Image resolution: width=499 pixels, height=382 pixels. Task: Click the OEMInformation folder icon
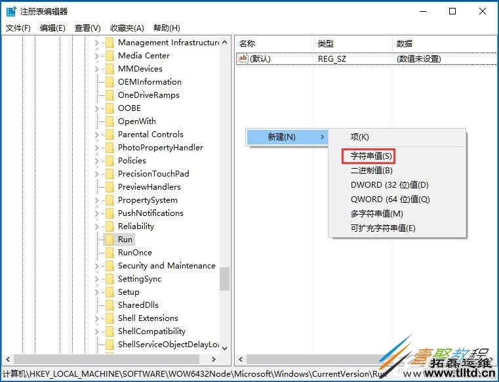point(110,82)
